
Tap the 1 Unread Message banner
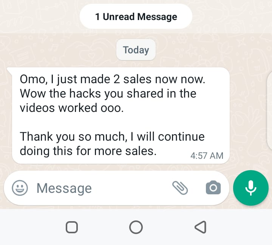point(136,17)
